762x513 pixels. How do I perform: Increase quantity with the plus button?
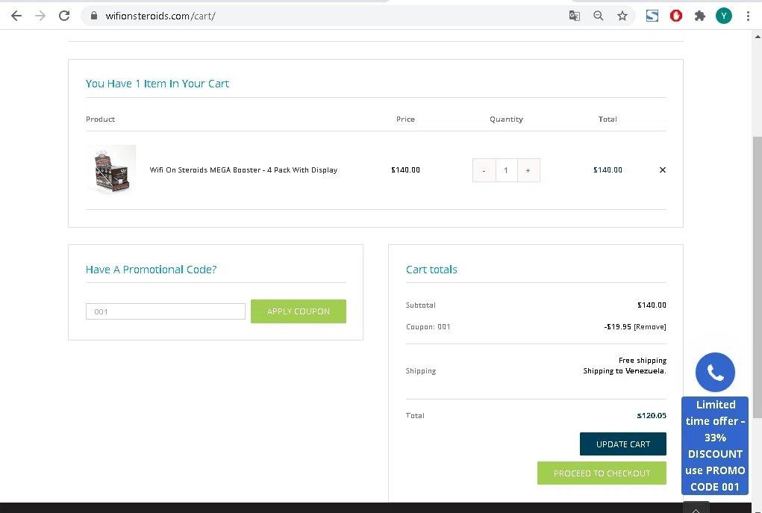pyautogui.click(x=528, y=170)
